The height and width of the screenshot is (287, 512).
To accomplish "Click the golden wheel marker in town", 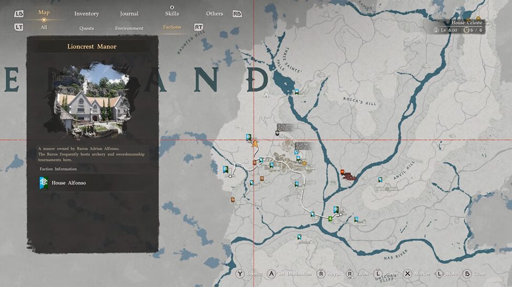I will [x=305, y=163].
